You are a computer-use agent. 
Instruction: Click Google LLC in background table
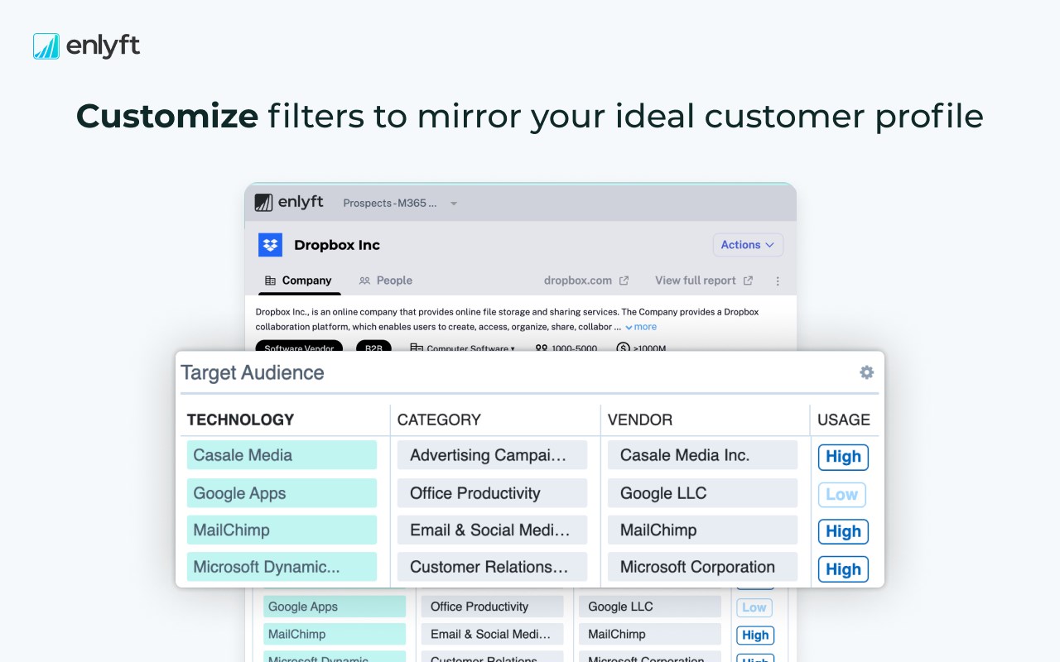[x=650, y=607]
